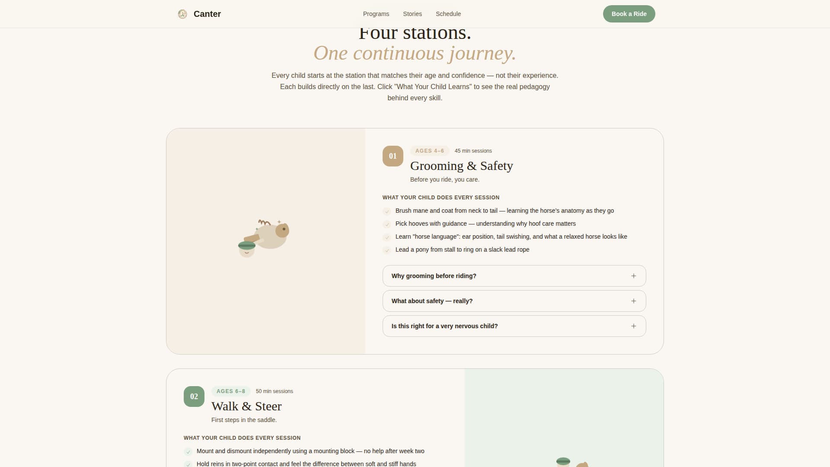Click the AGES 4–6 tag
The height and width of the screenshot is (467, 830).
[430, 151]
